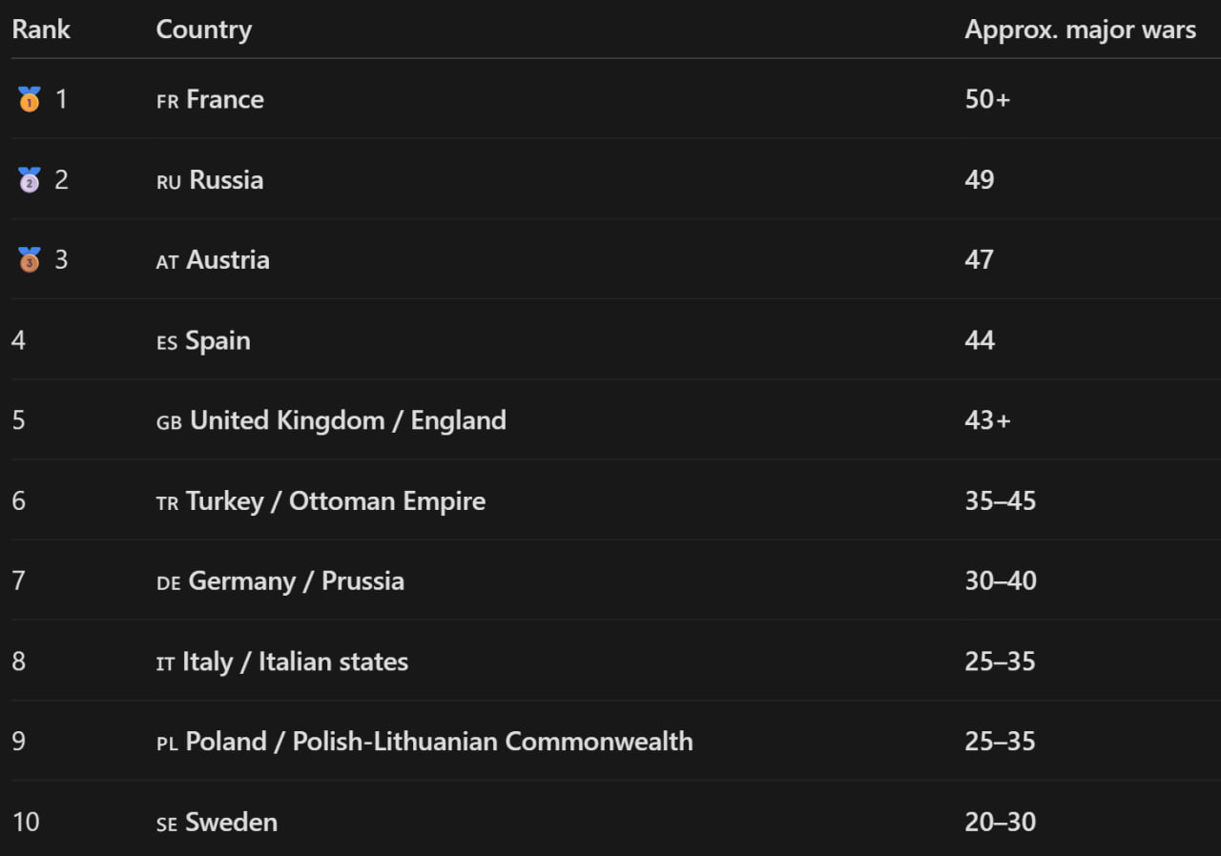This screenshot has height=856, width=1221.
Task: Click the silver medal icon next to Russia
Action: (x=30, y=179)
